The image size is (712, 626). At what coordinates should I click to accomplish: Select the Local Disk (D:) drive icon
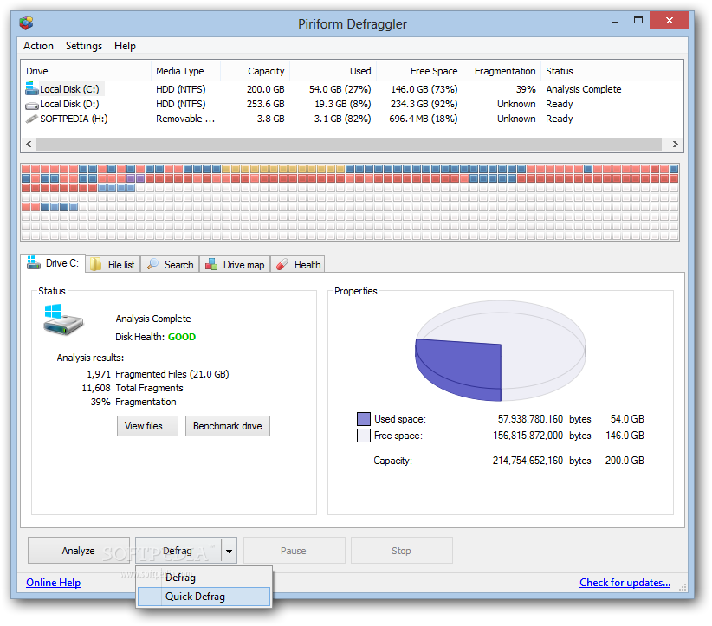[x=32, y=106]
